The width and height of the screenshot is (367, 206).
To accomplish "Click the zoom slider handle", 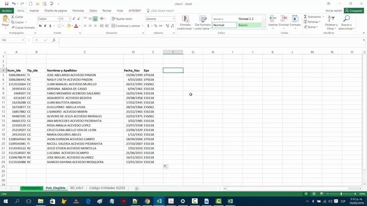I will coord(341,194).
